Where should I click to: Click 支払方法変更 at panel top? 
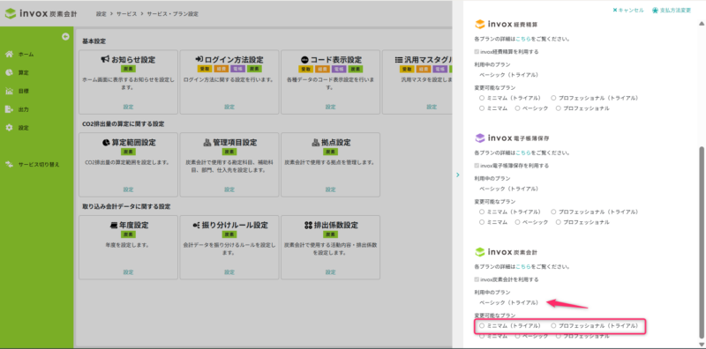[x=672, y=11]
